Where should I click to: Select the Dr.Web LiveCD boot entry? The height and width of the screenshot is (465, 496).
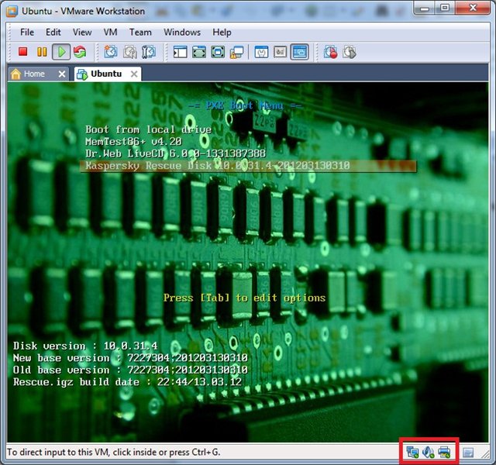pyautogui.click(x=175, y=153)
